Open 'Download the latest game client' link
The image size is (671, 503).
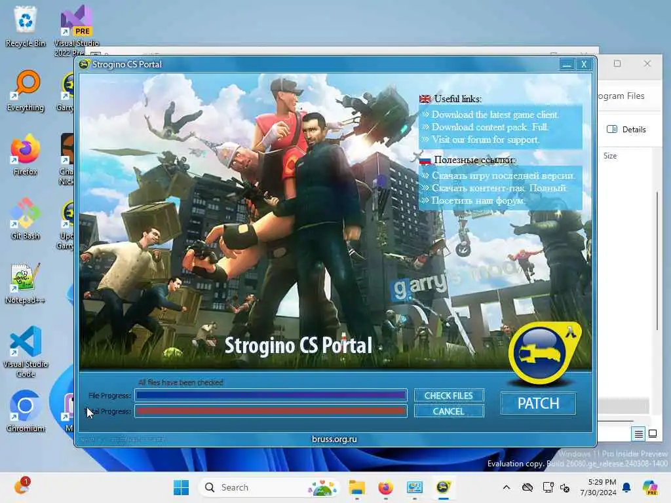[x=495, y=115]
